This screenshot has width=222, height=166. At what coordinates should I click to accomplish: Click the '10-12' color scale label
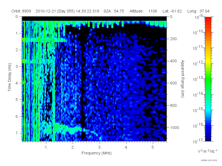(x=198, y=63)
